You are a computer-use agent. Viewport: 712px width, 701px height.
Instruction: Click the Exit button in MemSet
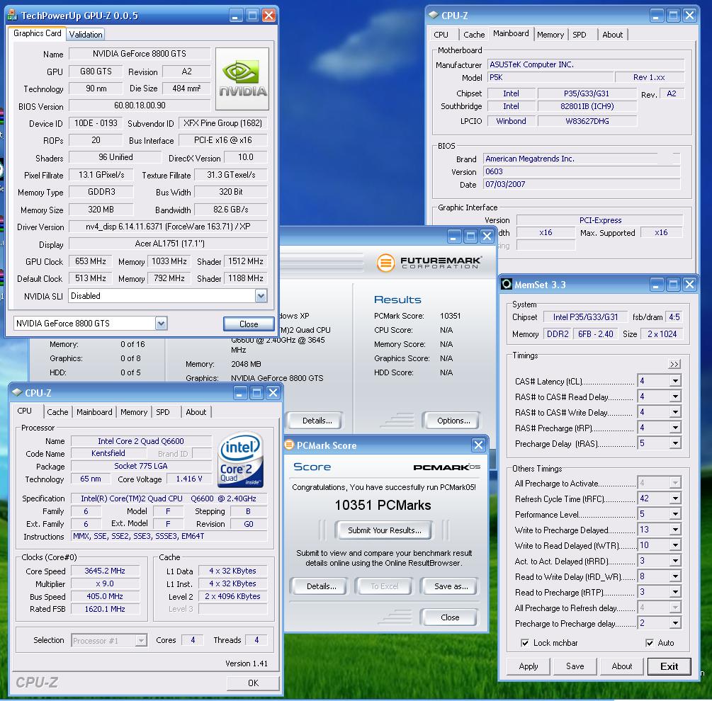(669, 666)
